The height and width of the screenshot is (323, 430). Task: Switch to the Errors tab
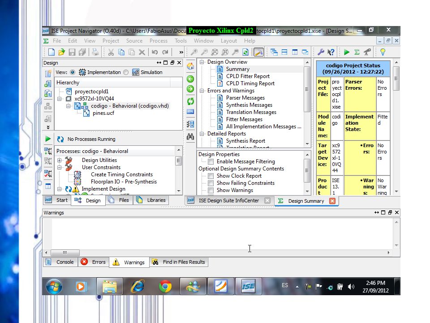(x=93, y=262)
